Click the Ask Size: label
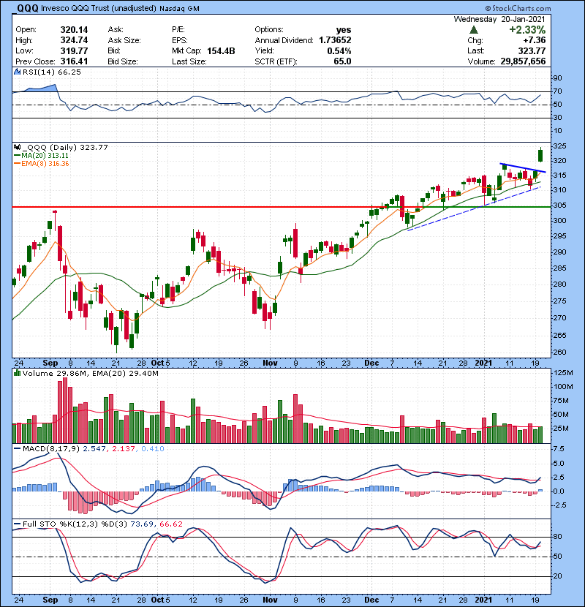The image size is (585, 607). click(x=124, y=40)
